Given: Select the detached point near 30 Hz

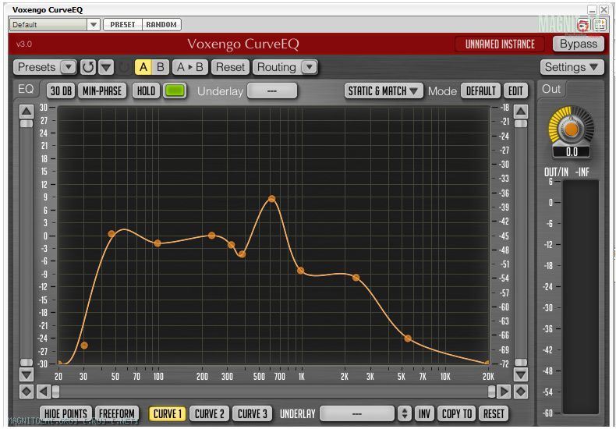Looking at the screenshot, I should [84, 346].
